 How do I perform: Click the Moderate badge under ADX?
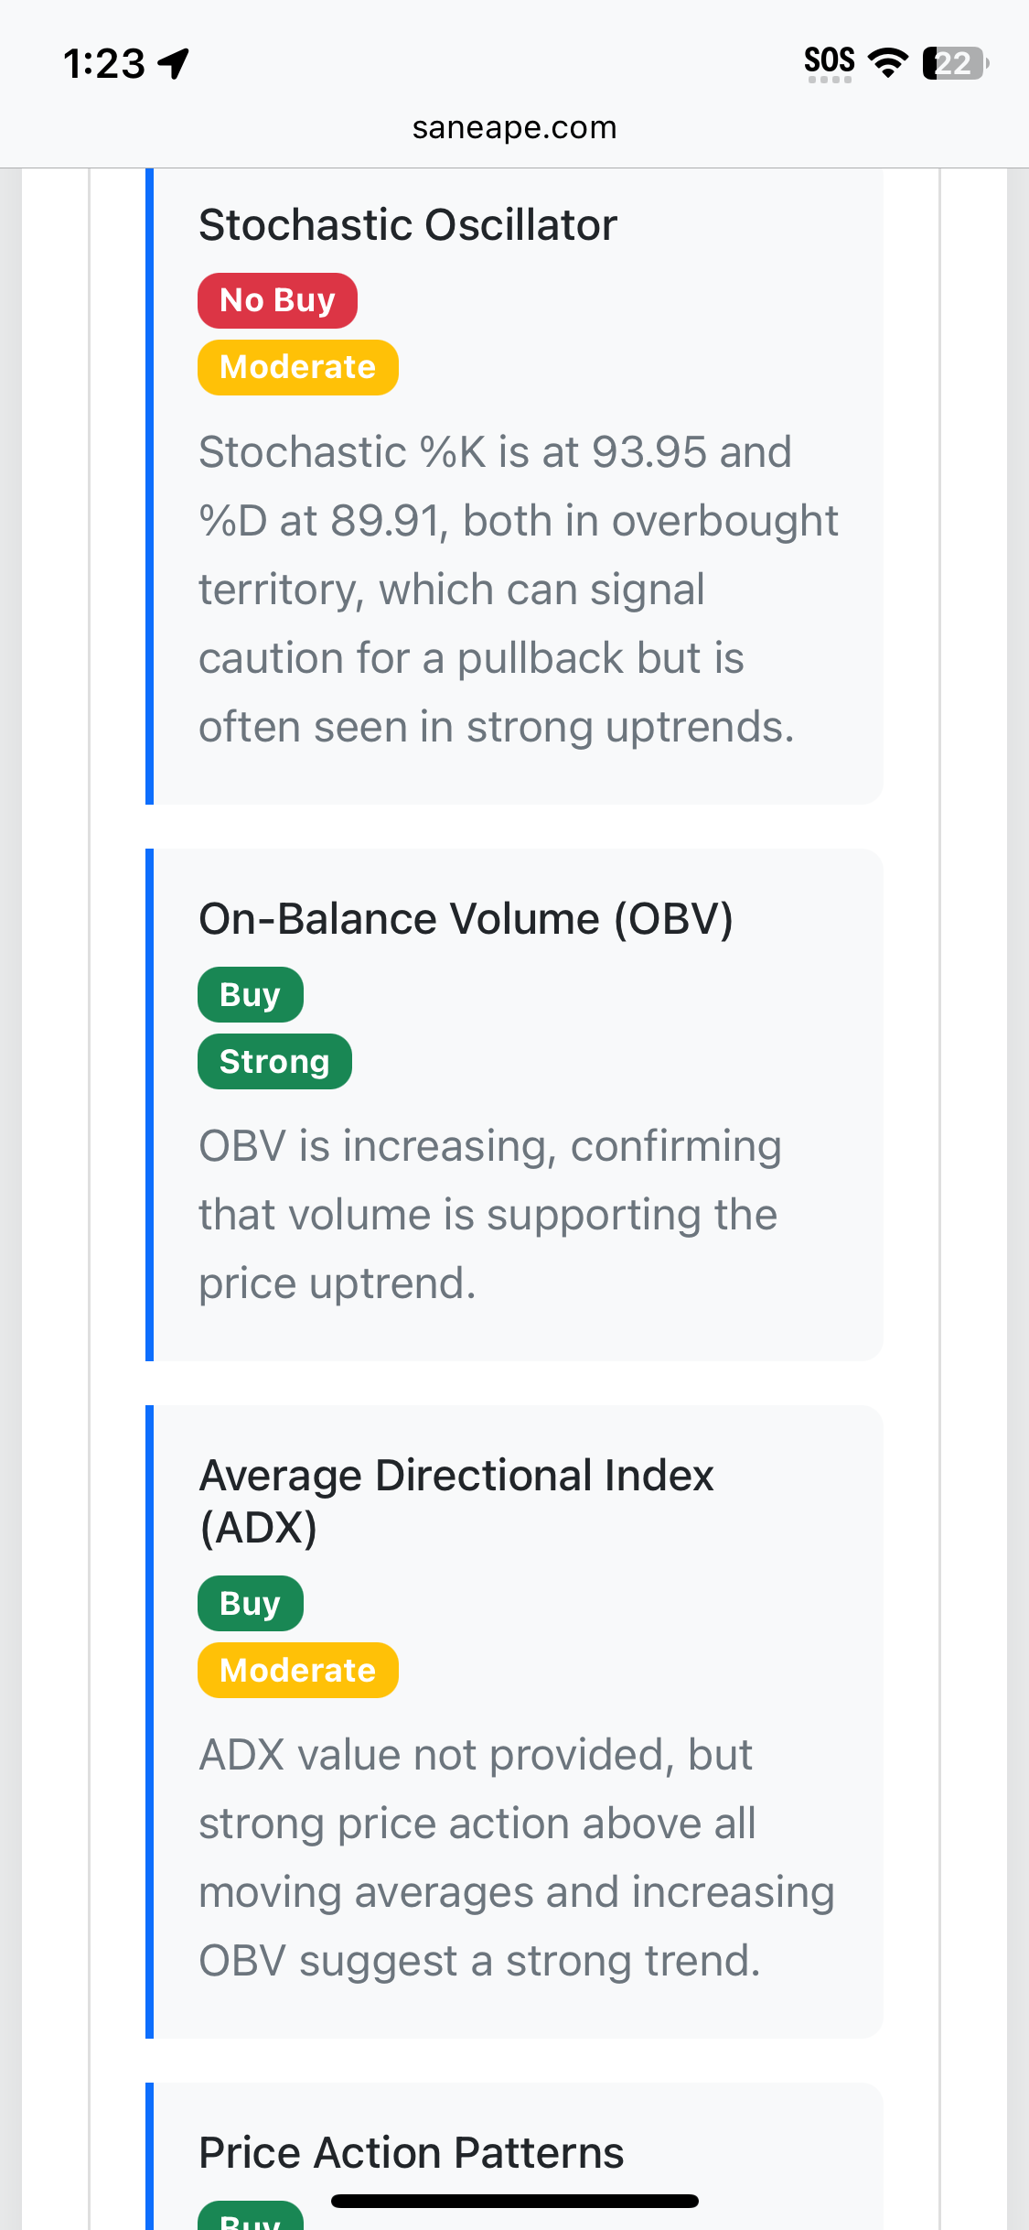coord(297,1670)
